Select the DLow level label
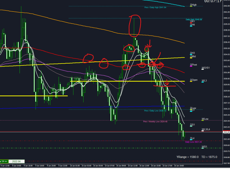Image resolution: width=230 pixels, height=169 pixels. pyautogui.click(x=193, y=108)
